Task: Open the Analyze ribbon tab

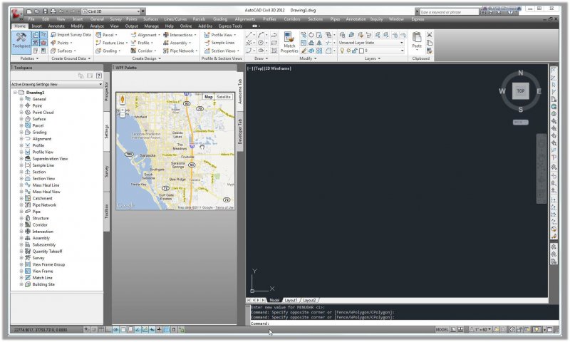Action: pos(97,26)
